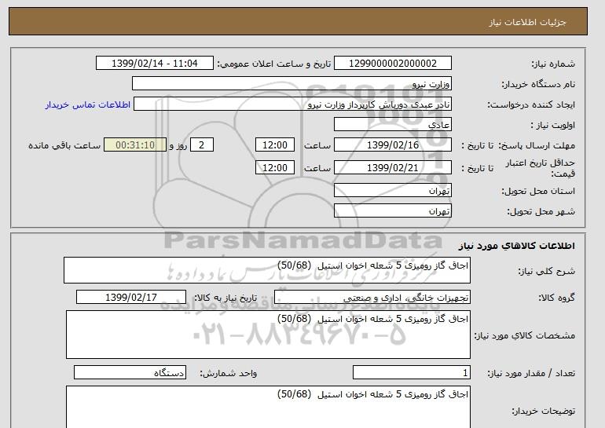Click remaining time counter 00:31:10
Image resolution: width=605 pixels, height=428 pixels.
(x=135, y=145)
